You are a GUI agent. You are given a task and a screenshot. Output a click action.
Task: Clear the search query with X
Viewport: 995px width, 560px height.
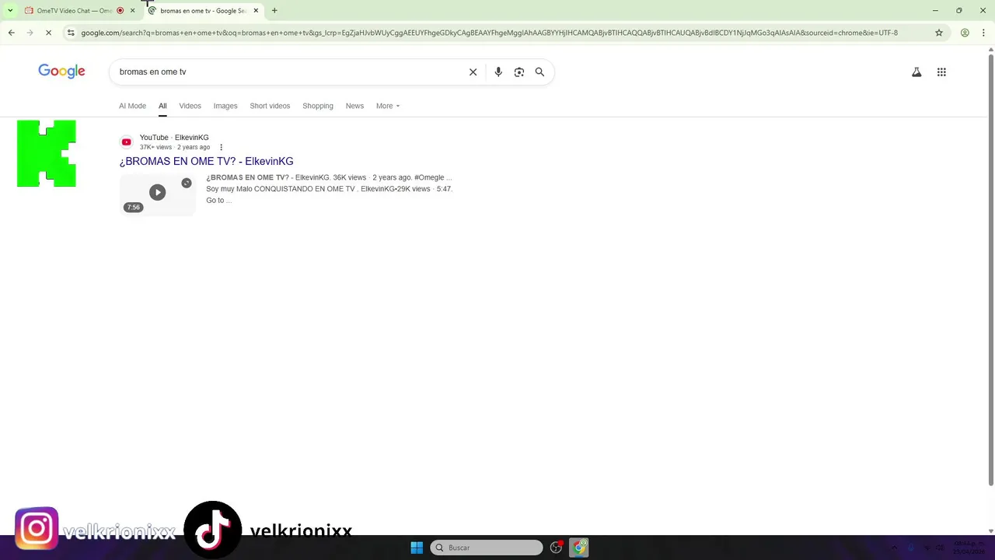point(473,72)
